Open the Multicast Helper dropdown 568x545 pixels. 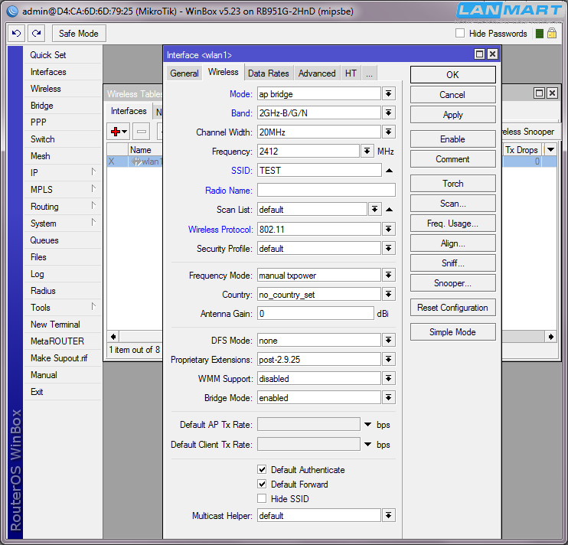pyautogui.click(x=388, y=516)
